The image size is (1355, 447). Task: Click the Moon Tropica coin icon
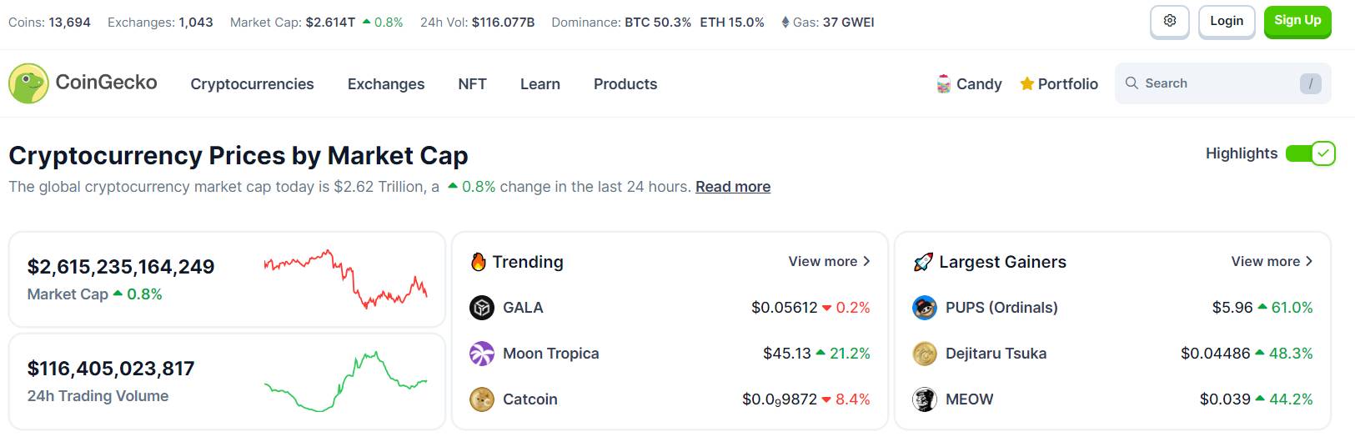482,354
